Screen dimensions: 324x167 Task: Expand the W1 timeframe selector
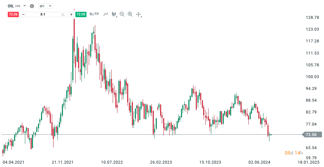45,6
